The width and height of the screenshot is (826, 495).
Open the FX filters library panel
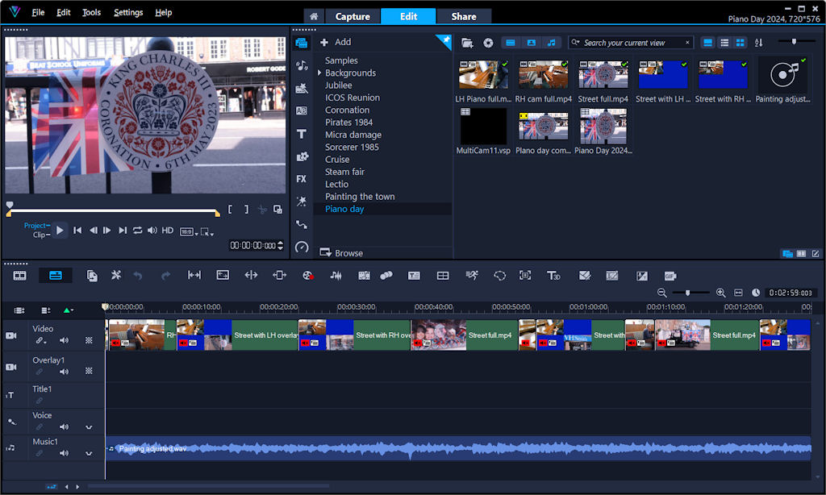[x=302, y=179]
